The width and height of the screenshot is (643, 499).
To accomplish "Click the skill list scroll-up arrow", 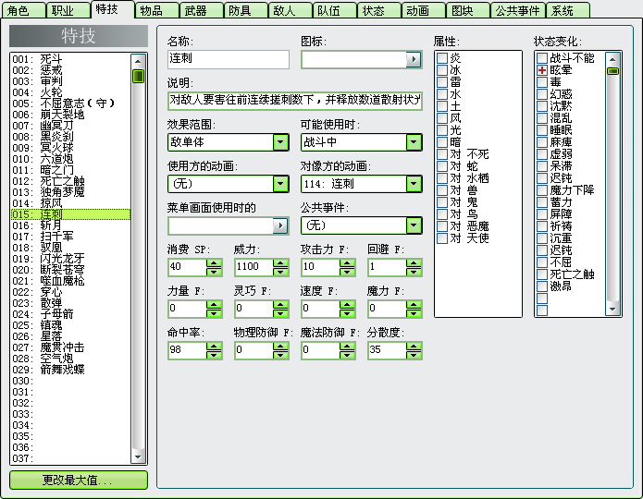I will (138, 61).
